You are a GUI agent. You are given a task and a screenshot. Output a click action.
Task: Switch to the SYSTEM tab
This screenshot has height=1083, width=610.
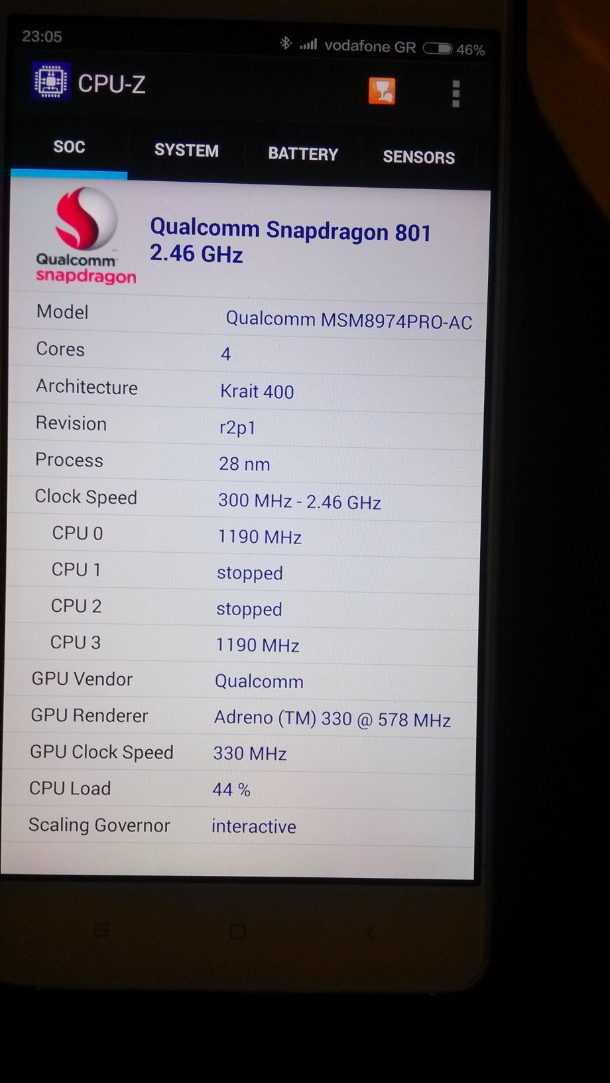(x=186, y=151)
